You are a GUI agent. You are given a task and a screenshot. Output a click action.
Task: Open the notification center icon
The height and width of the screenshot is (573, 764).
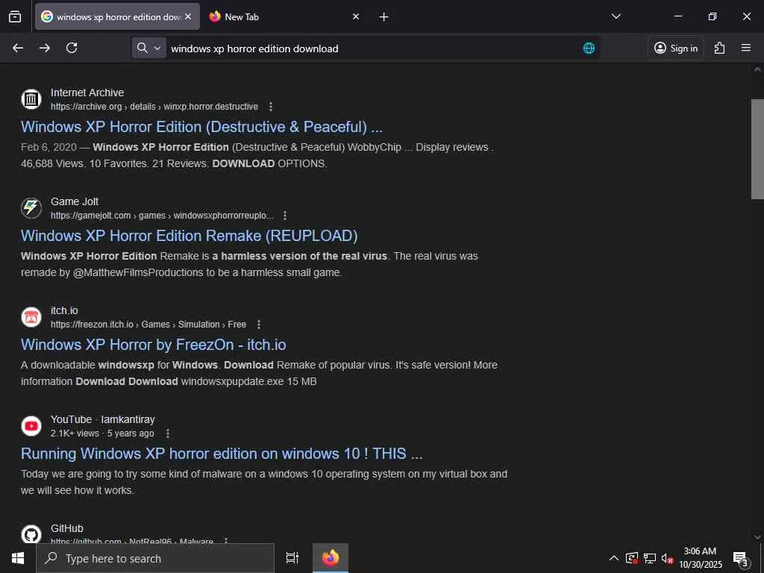[x=741, y=558]
